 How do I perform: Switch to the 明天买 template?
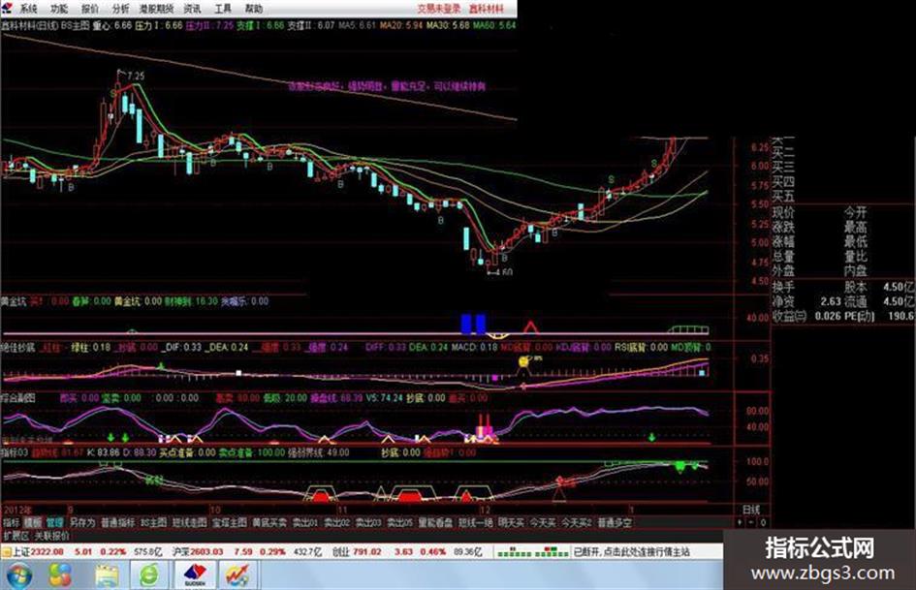pyautogui.click(x=511, y=522)
